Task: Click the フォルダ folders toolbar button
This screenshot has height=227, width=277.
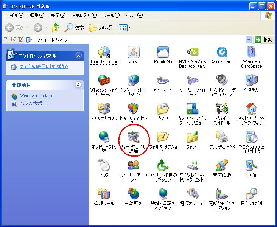Action: pos(100,28)
